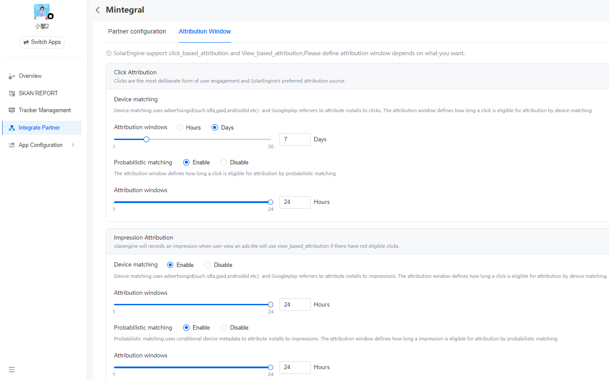
Task: Expand the App Configuration chevron
Action: pos(73,145)
